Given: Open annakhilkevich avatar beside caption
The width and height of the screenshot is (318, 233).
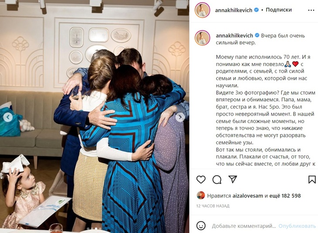Looking at the screenshot, I should [x=202, y=38].
